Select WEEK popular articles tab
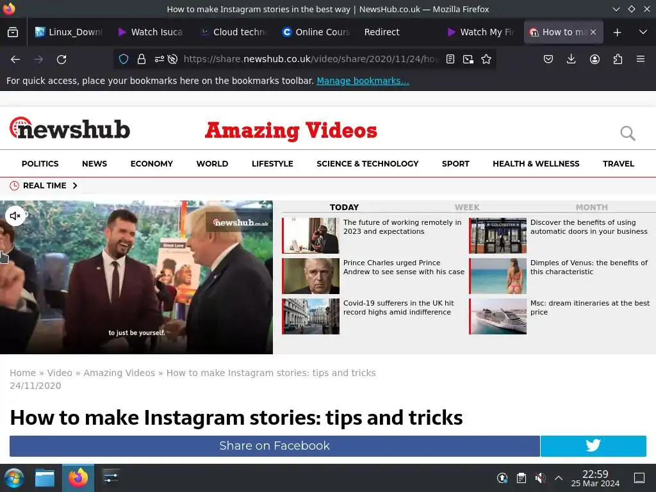The image size is (656, 492). tap(467, 207)
